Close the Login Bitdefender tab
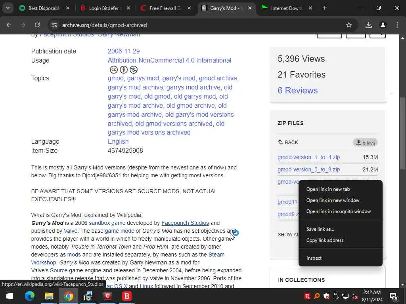This screenshot has width=406, height=304. point(128,8)
